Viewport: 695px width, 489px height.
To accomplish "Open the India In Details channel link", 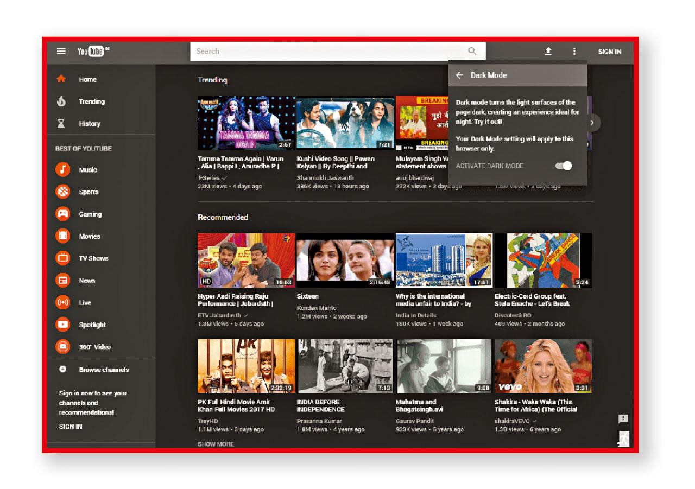I will [416, 315].
